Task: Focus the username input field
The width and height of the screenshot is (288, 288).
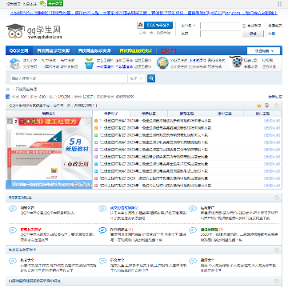Action: coord(221,26)
